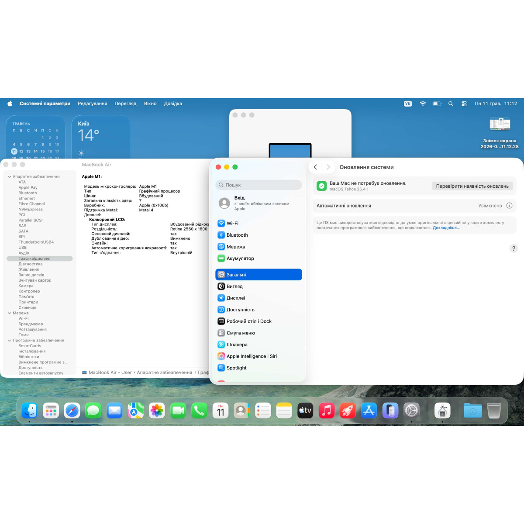Select Робочий стіл і Dock

click(259, 321)
